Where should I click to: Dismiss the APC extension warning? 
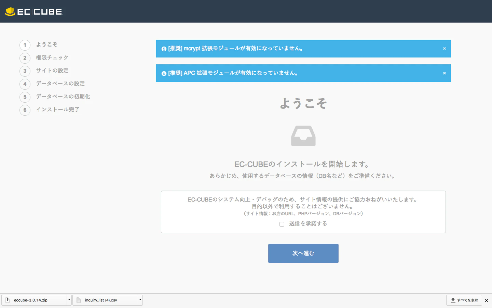[x=445, y=73]
